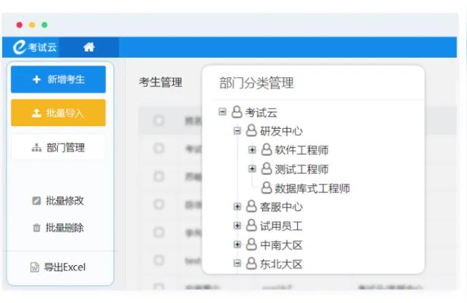Collapse the 考试云 root node
Image resolution: width=467 pixels, height=303 pixels.
pyautogui.click(x=222, y=112)
